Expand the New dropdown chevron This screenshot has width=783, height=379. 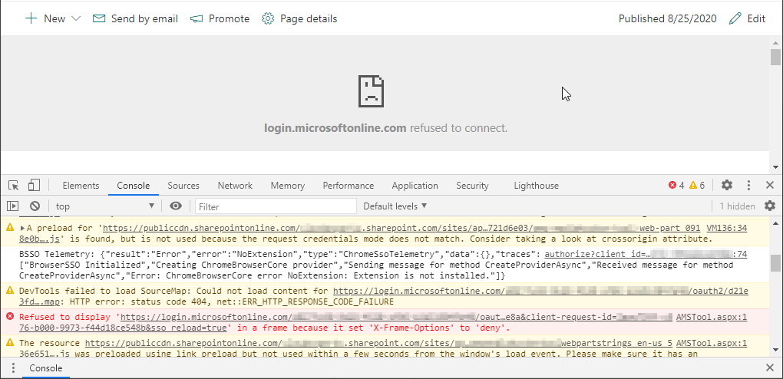(x=76, y=19)
